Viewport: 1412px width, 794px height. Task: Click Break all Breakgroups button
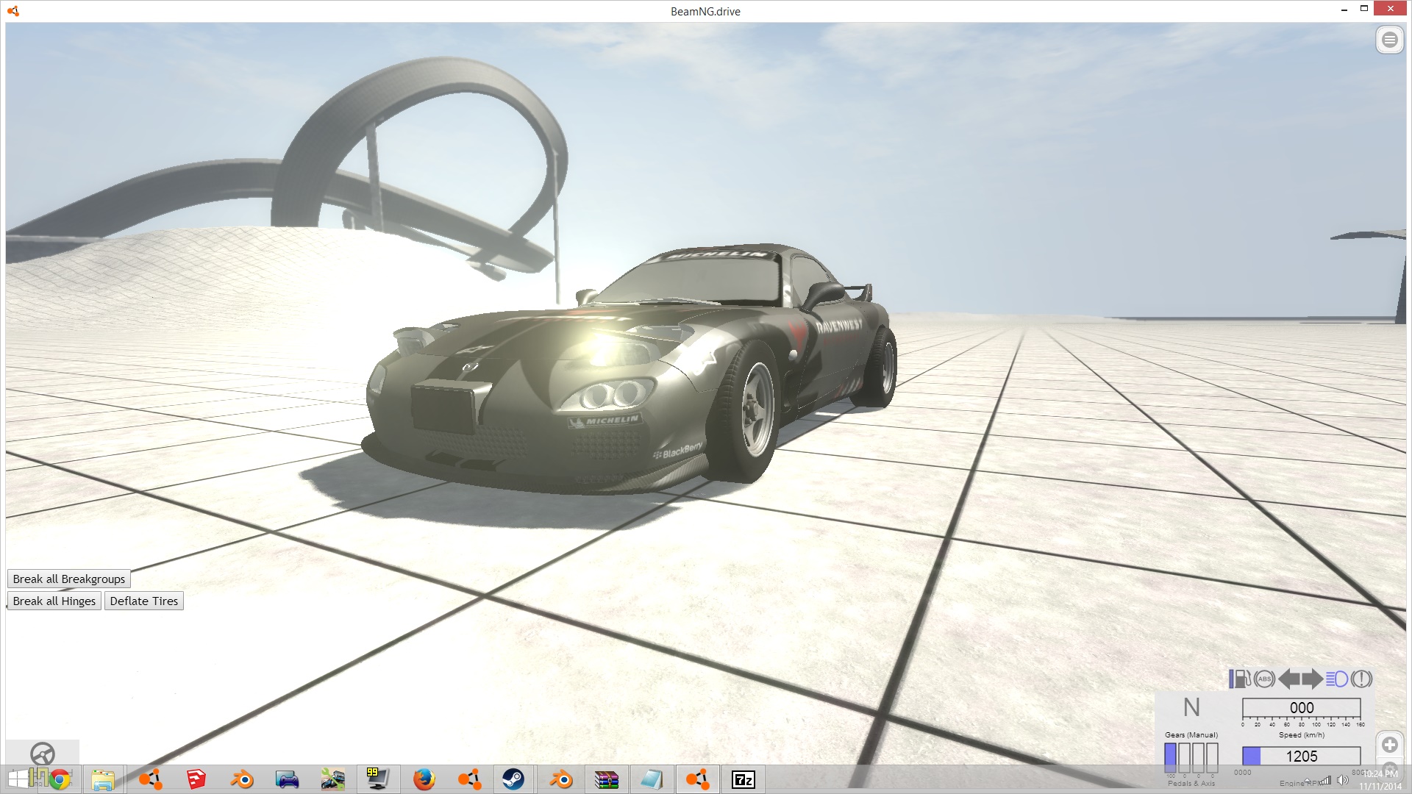69,579
